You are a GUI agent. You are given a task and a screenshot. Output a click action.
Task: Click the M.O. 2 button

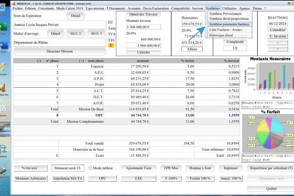pos(76,34)
